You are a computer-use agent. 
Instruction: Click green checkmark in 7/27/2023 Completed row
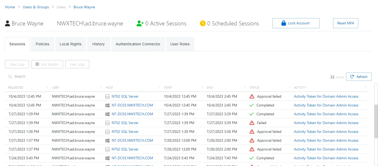tap(251, 114)
